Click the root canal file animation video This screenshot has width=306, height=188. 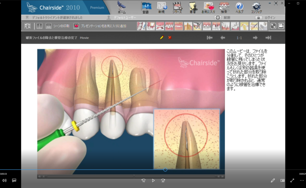[x=131, y=111]
